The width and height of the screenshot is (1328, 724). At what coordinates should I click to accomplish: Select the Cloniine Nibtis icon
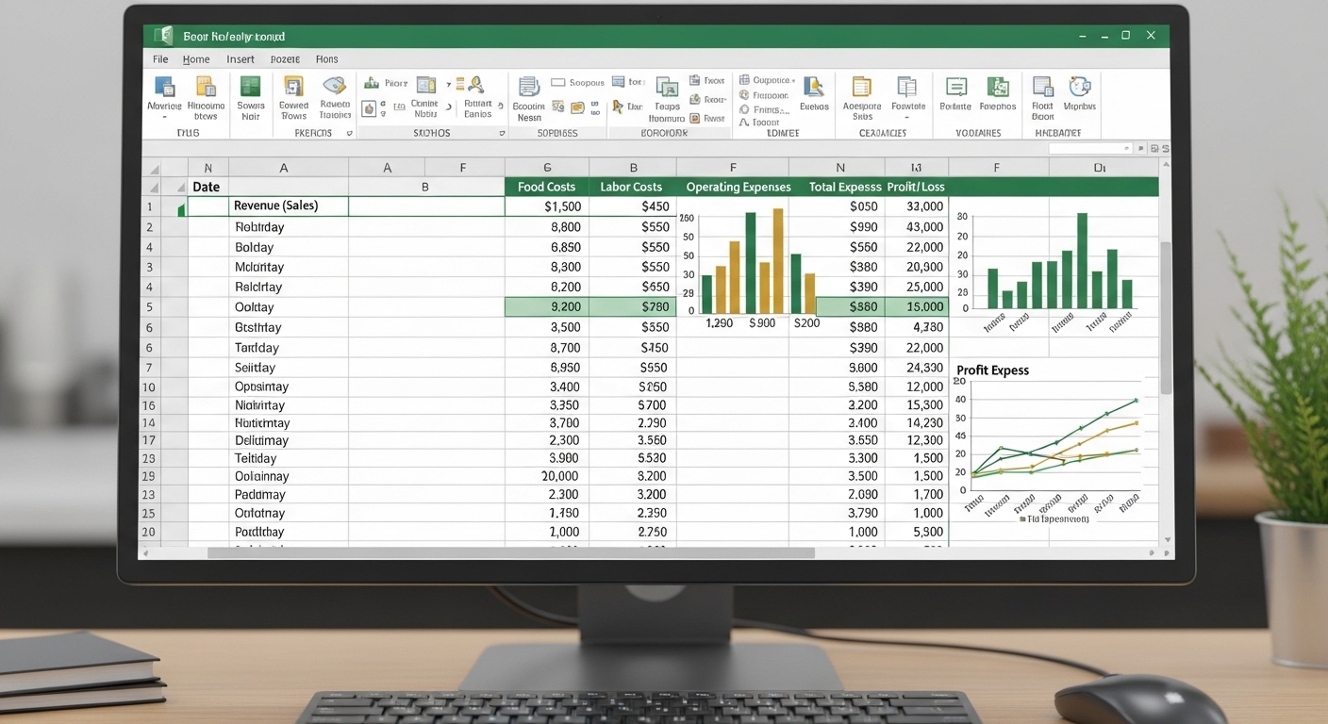[425, 86]
